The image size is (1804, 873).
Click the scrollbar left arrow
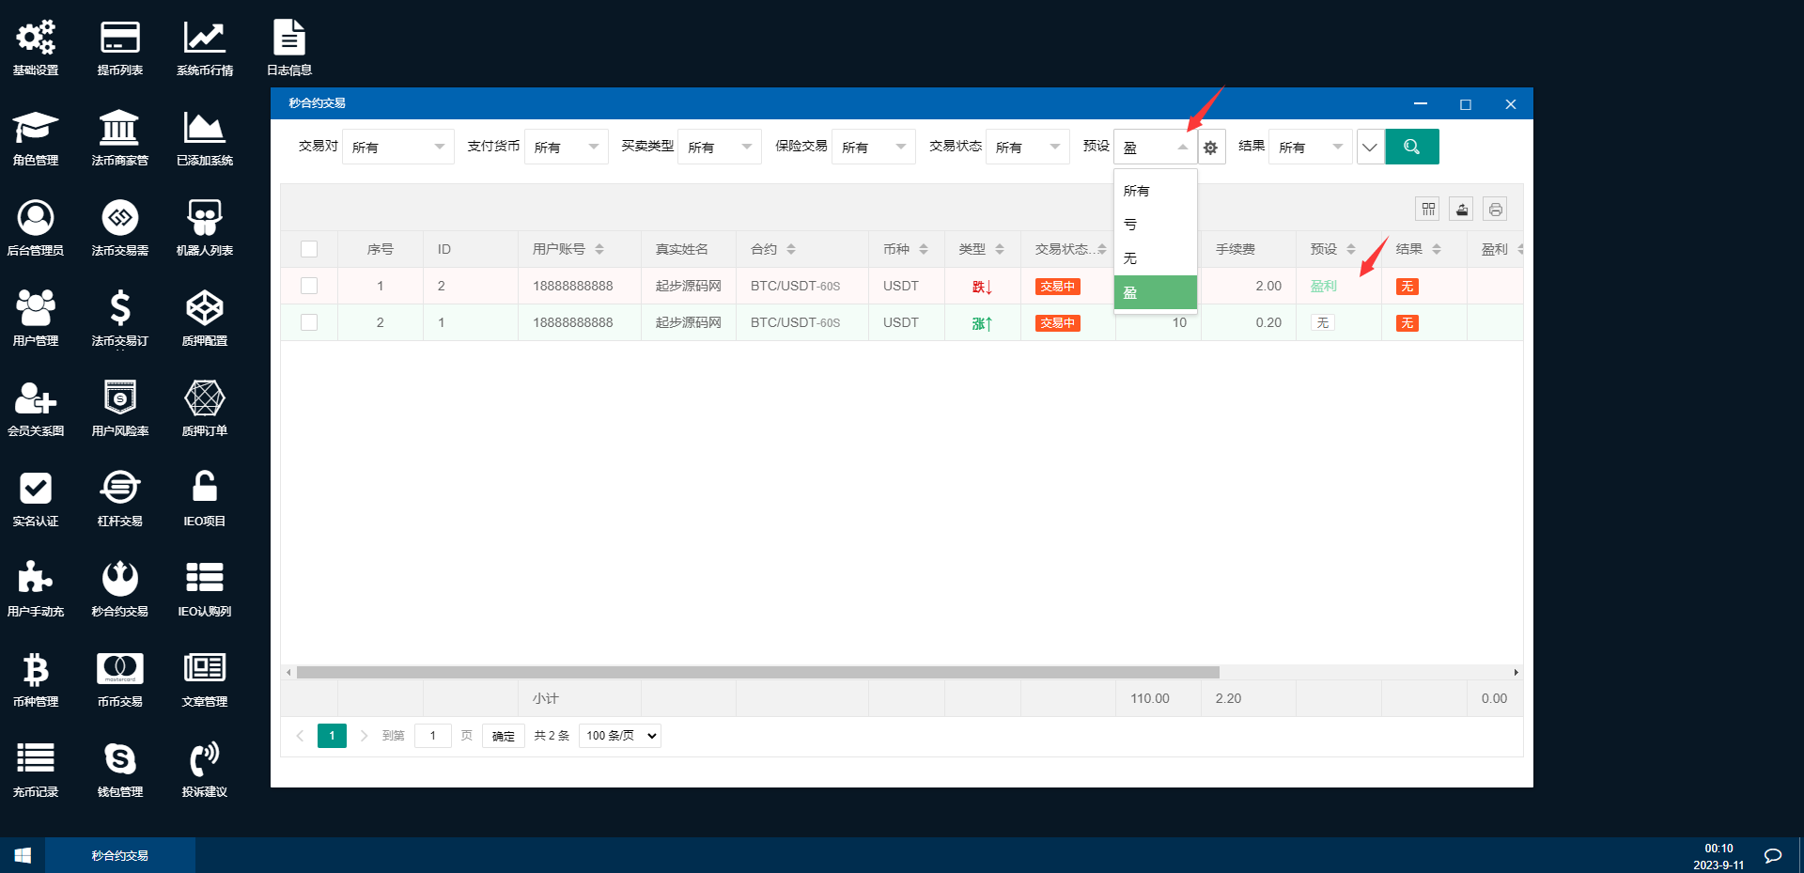point(288,672)
